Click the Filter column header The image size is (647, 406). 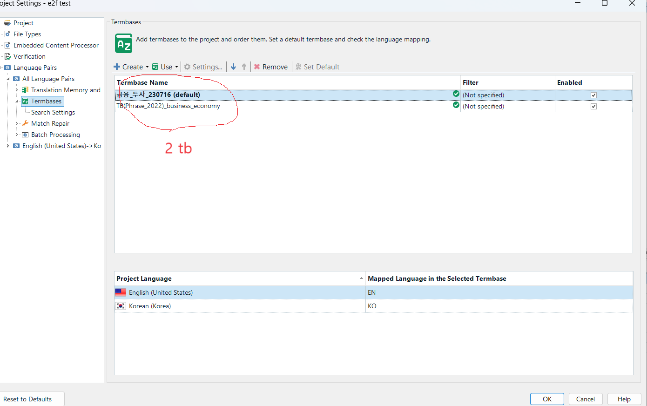[508, 82]
